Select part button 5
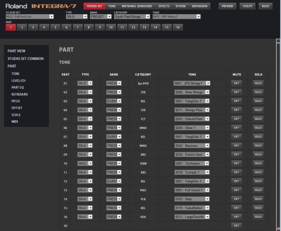 pos(55,27)
